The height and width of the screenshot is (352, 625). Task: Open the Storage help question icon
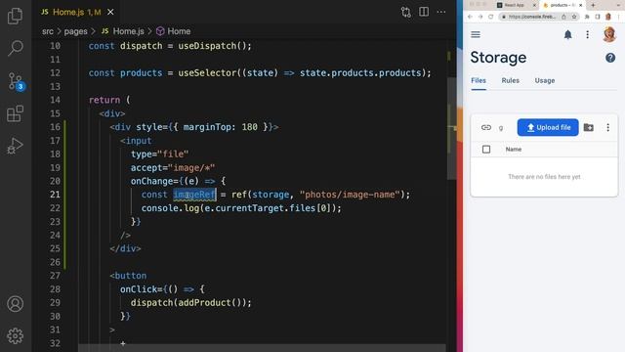pyautogui.click(x=610, y=58)
